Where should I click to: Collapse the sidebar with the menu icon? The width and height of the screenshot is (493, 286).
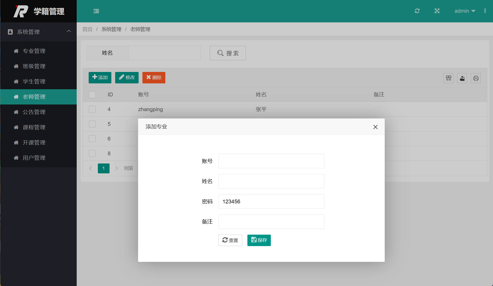pos(96,11)
